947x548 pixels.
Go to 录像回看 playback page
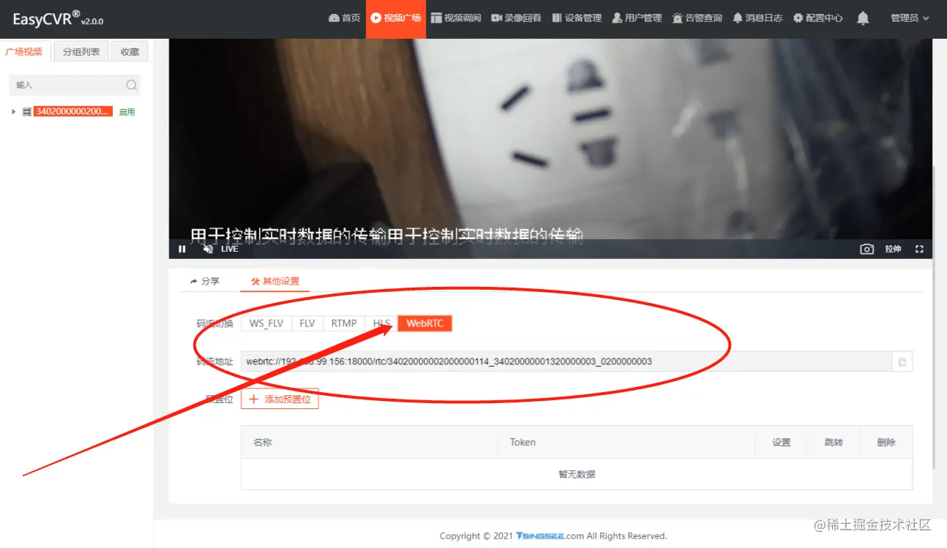516,18
